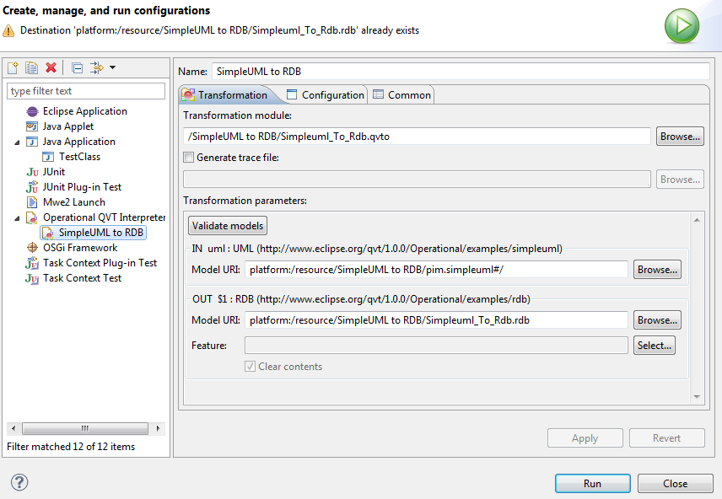Select Java Application configuration type
The width and height of the screenshot is (722, 499).
(x=78, y=142)
